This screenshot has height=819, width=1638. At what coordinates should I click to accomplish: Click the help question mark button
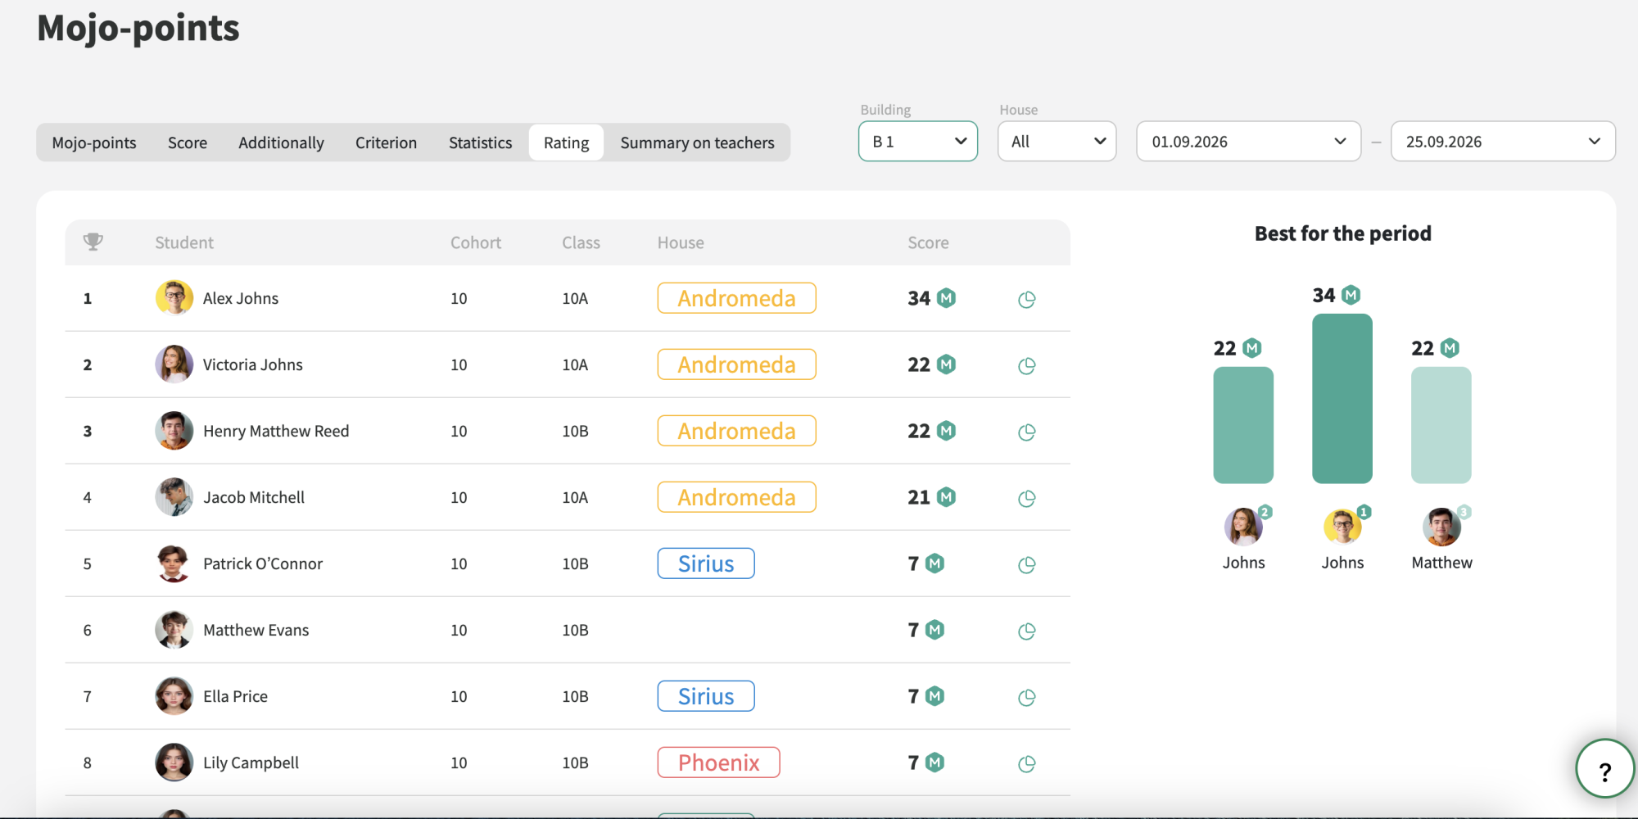pyautogui.click(x=1604, y=768)
